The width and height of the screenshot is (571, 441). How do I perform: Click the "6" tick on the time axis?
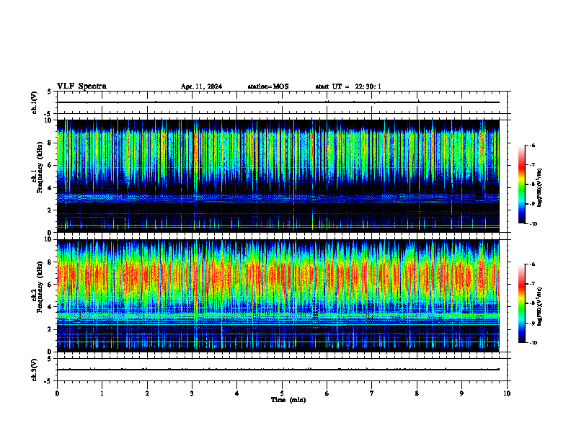[x=327, y=393]
